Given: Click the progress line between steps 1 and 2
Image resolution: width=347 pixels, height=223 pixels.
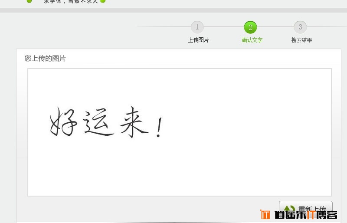Looking at the screenshot, I should coord(224,27).
